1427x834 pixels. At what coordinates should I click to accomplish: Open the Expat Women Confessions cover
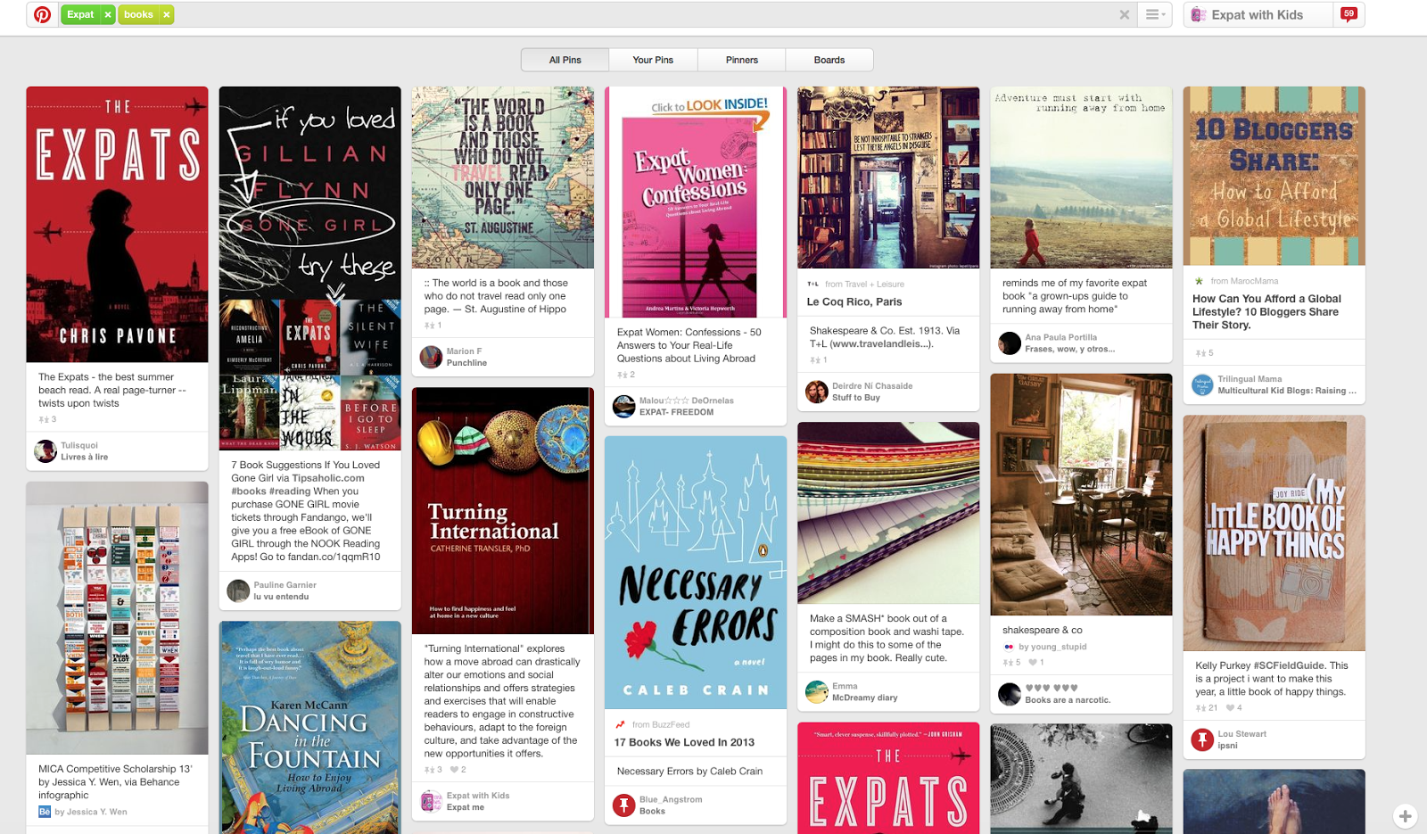pos(696,202)
